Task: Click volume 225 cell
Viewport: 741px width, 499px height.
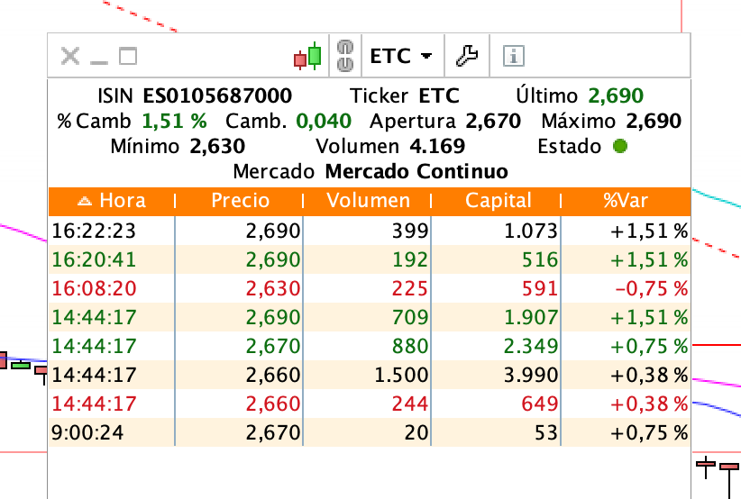Action: [410, 288]
